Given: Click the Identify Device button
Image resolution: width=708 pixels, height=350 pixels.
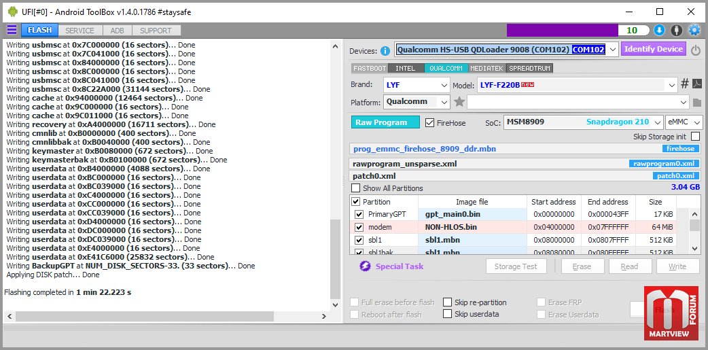Looking at the screenshot, I should [654, 49].
